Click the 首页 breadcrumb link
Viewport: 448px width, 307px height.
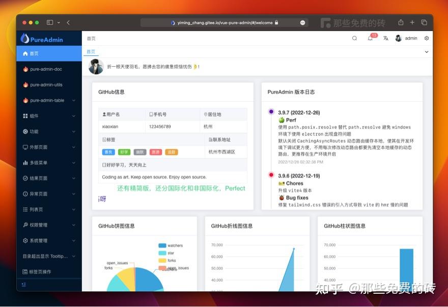tap(91, 39)
